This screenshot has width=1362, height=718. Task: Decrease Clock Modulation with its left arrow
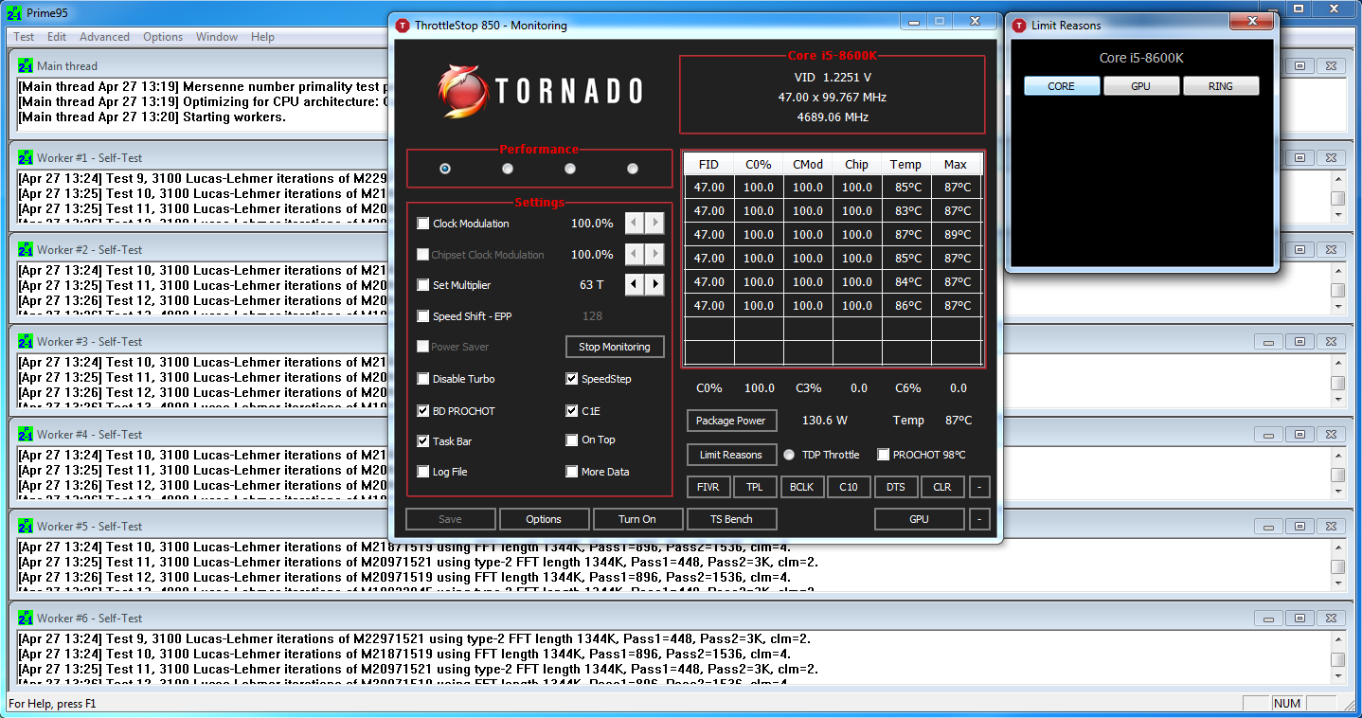[x=635, y=224]
